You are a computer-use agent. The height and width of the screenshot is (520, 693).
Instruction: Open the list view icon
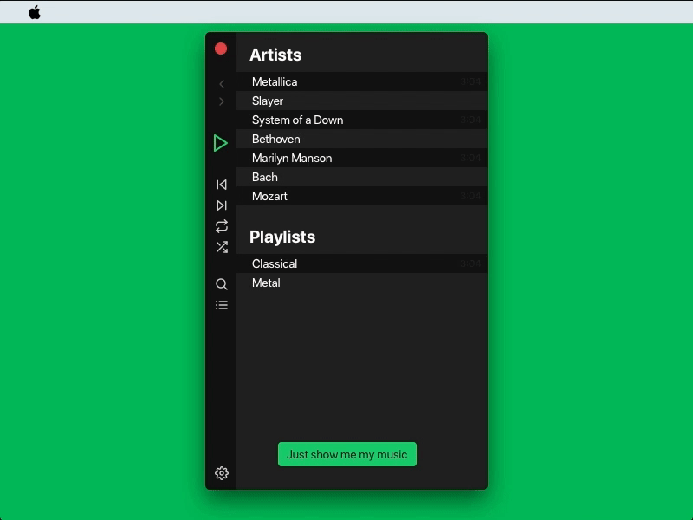pos(222,305)
